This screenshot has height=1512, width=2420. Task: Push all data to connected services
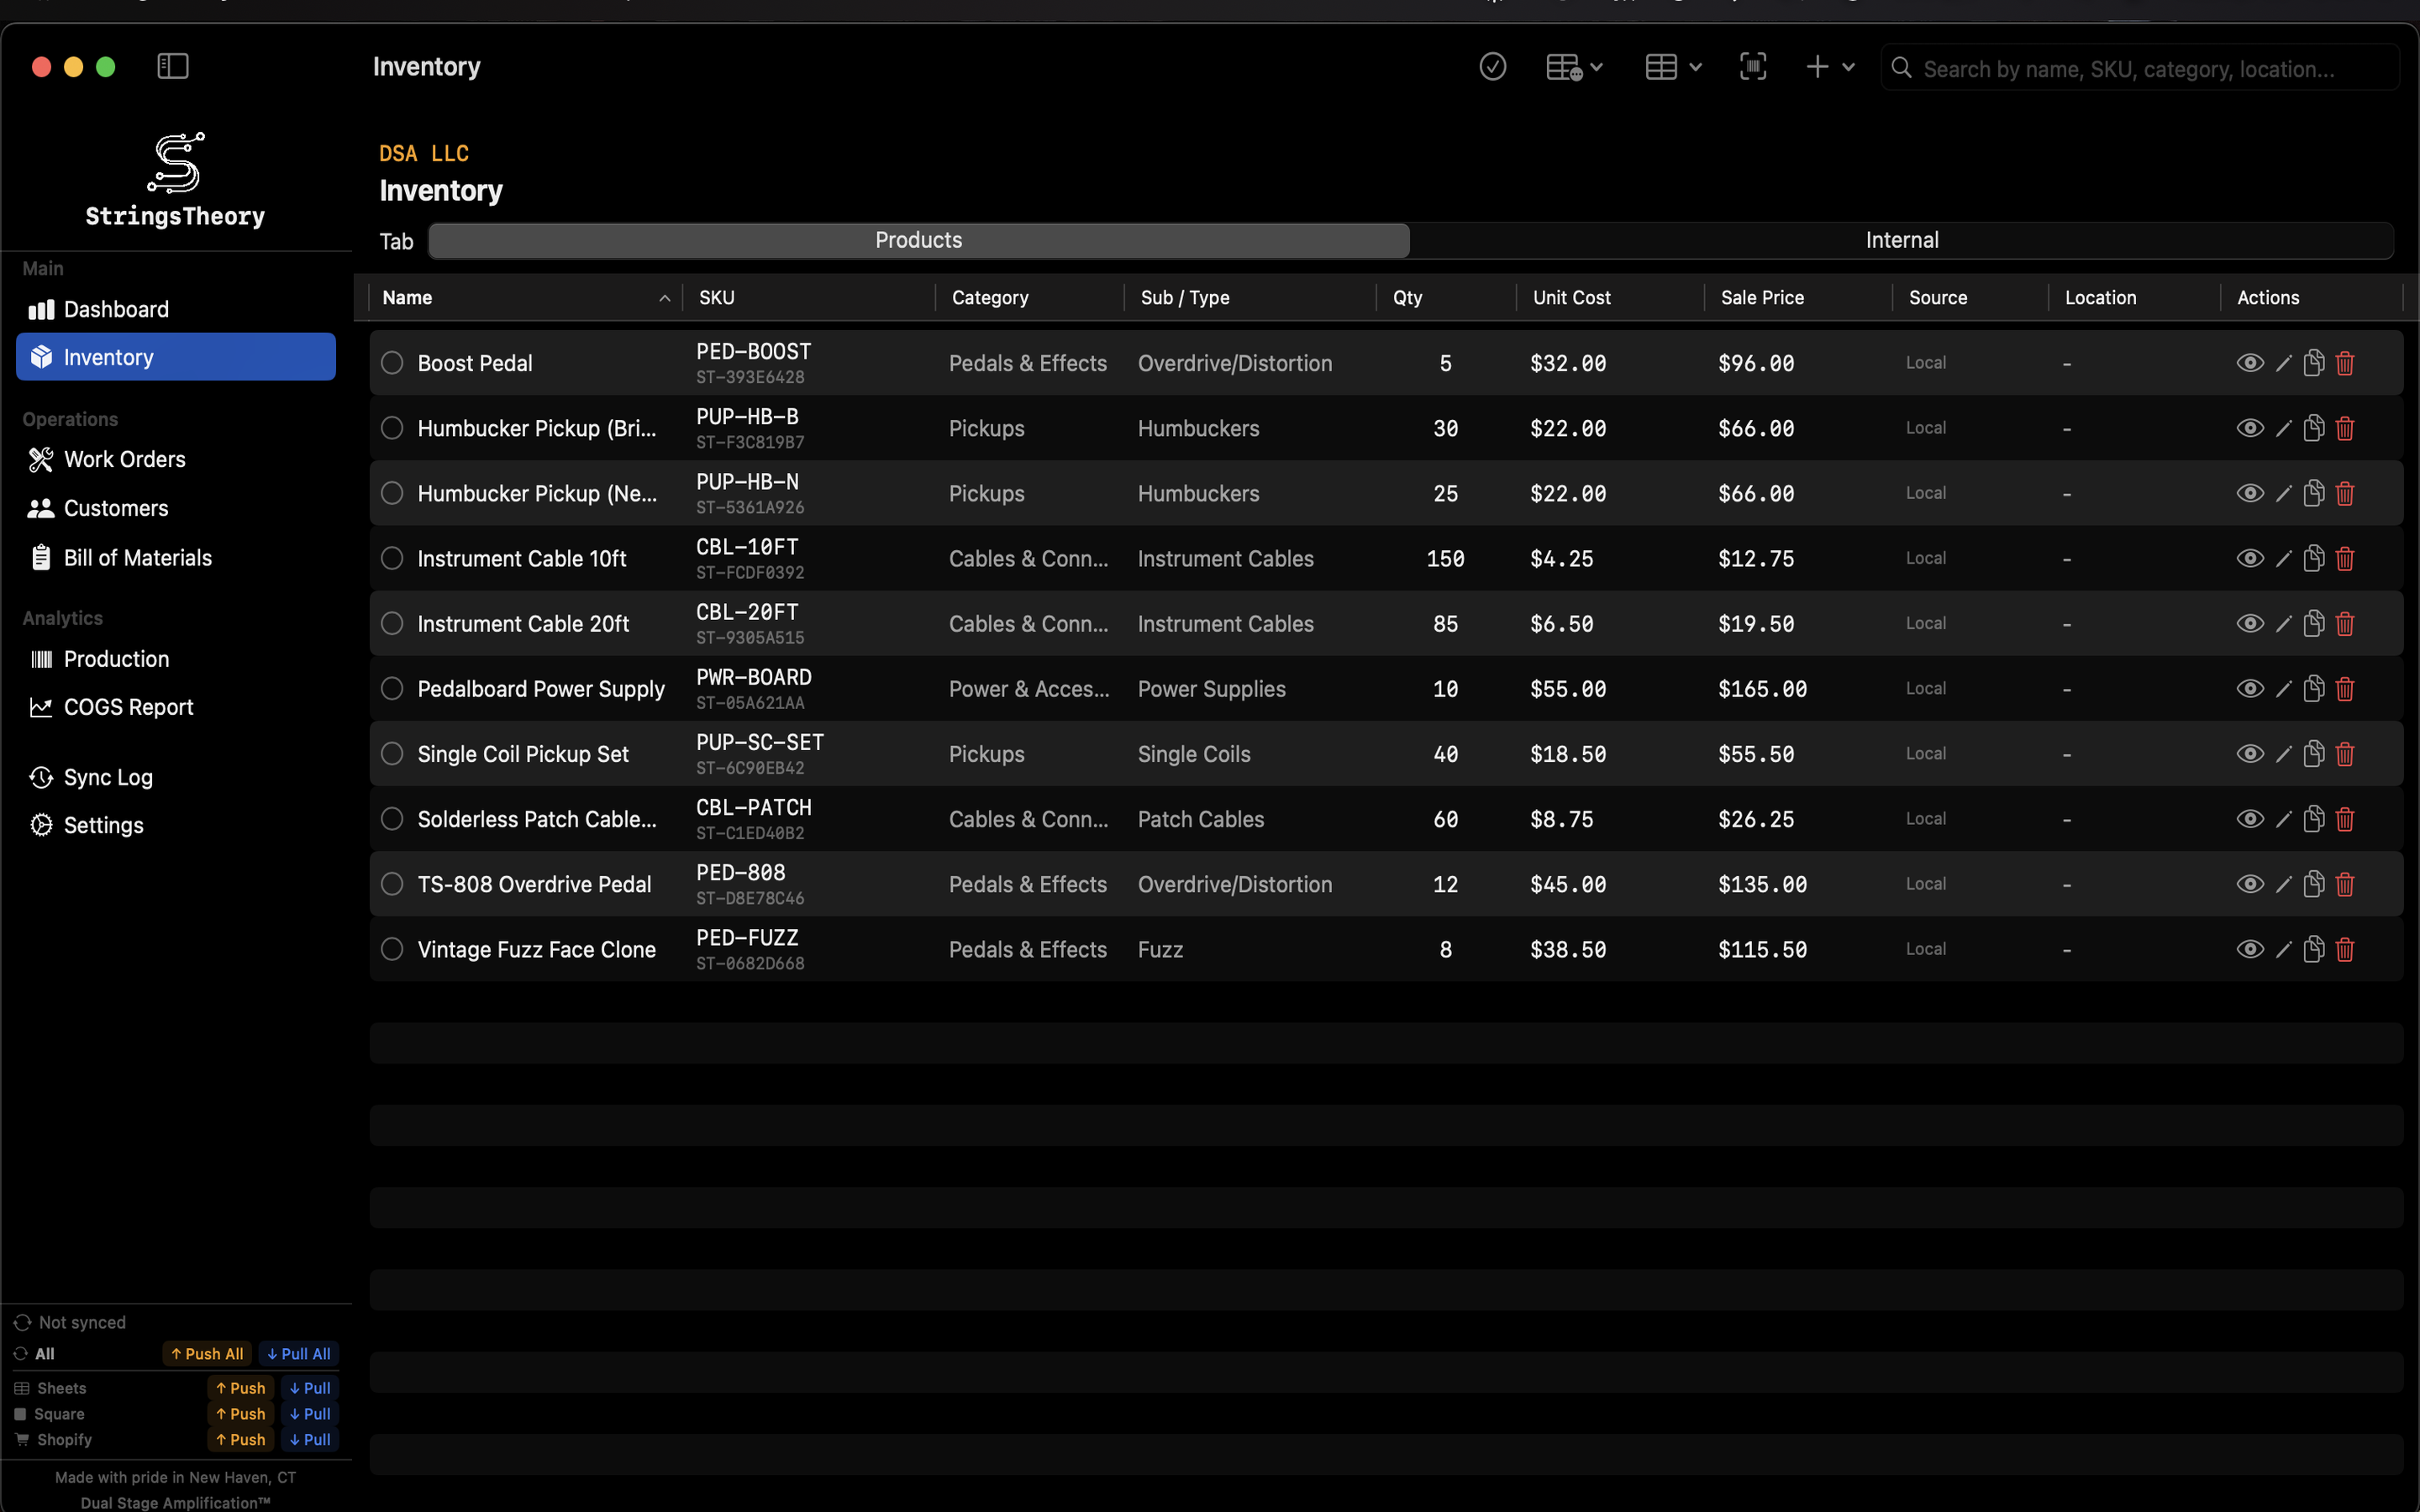pos(206,1353)
